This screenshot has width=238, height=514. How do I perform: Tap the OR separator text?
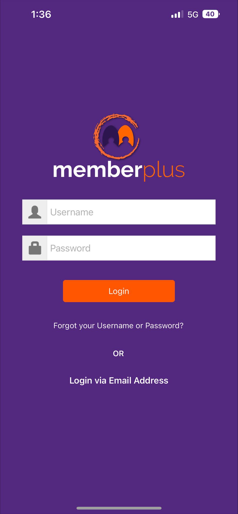pos(118,353)
